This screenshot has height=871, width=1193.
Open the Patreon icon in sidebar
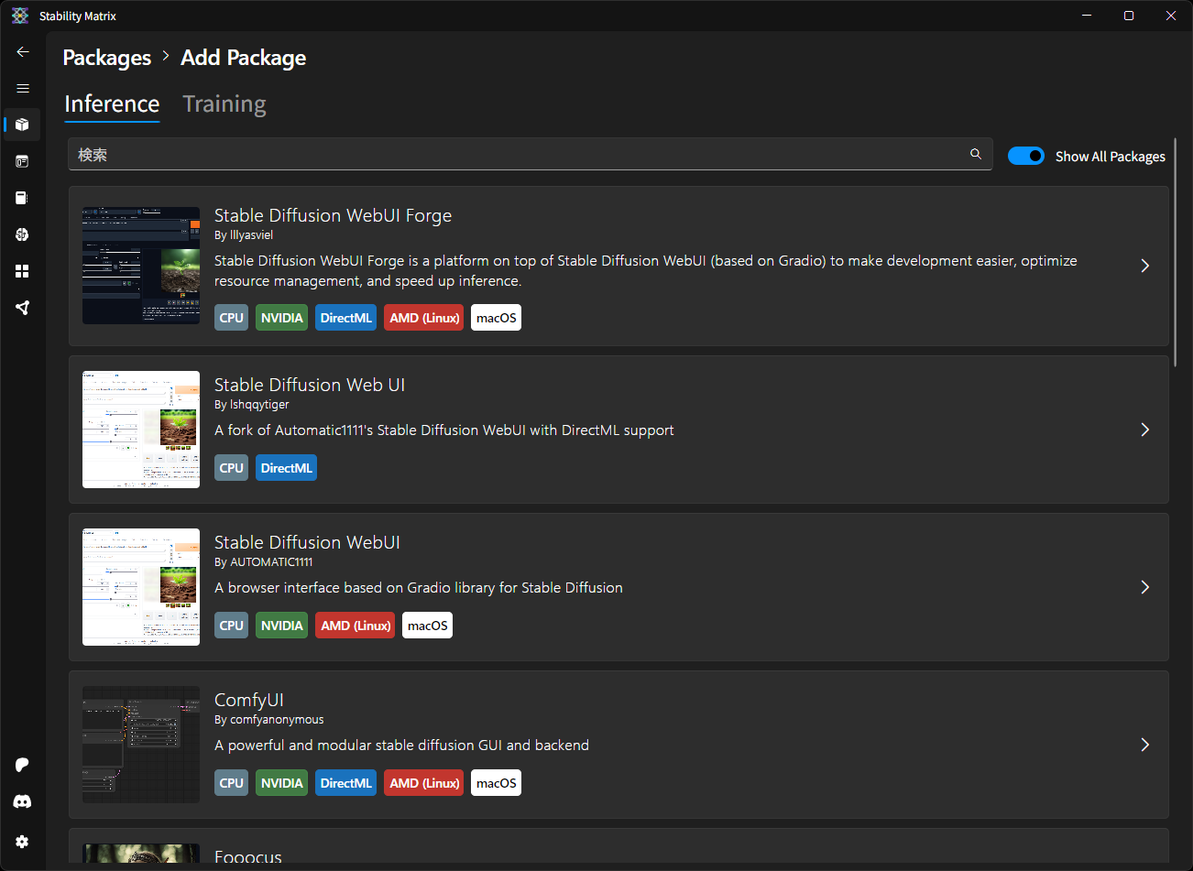pos(23,765)
